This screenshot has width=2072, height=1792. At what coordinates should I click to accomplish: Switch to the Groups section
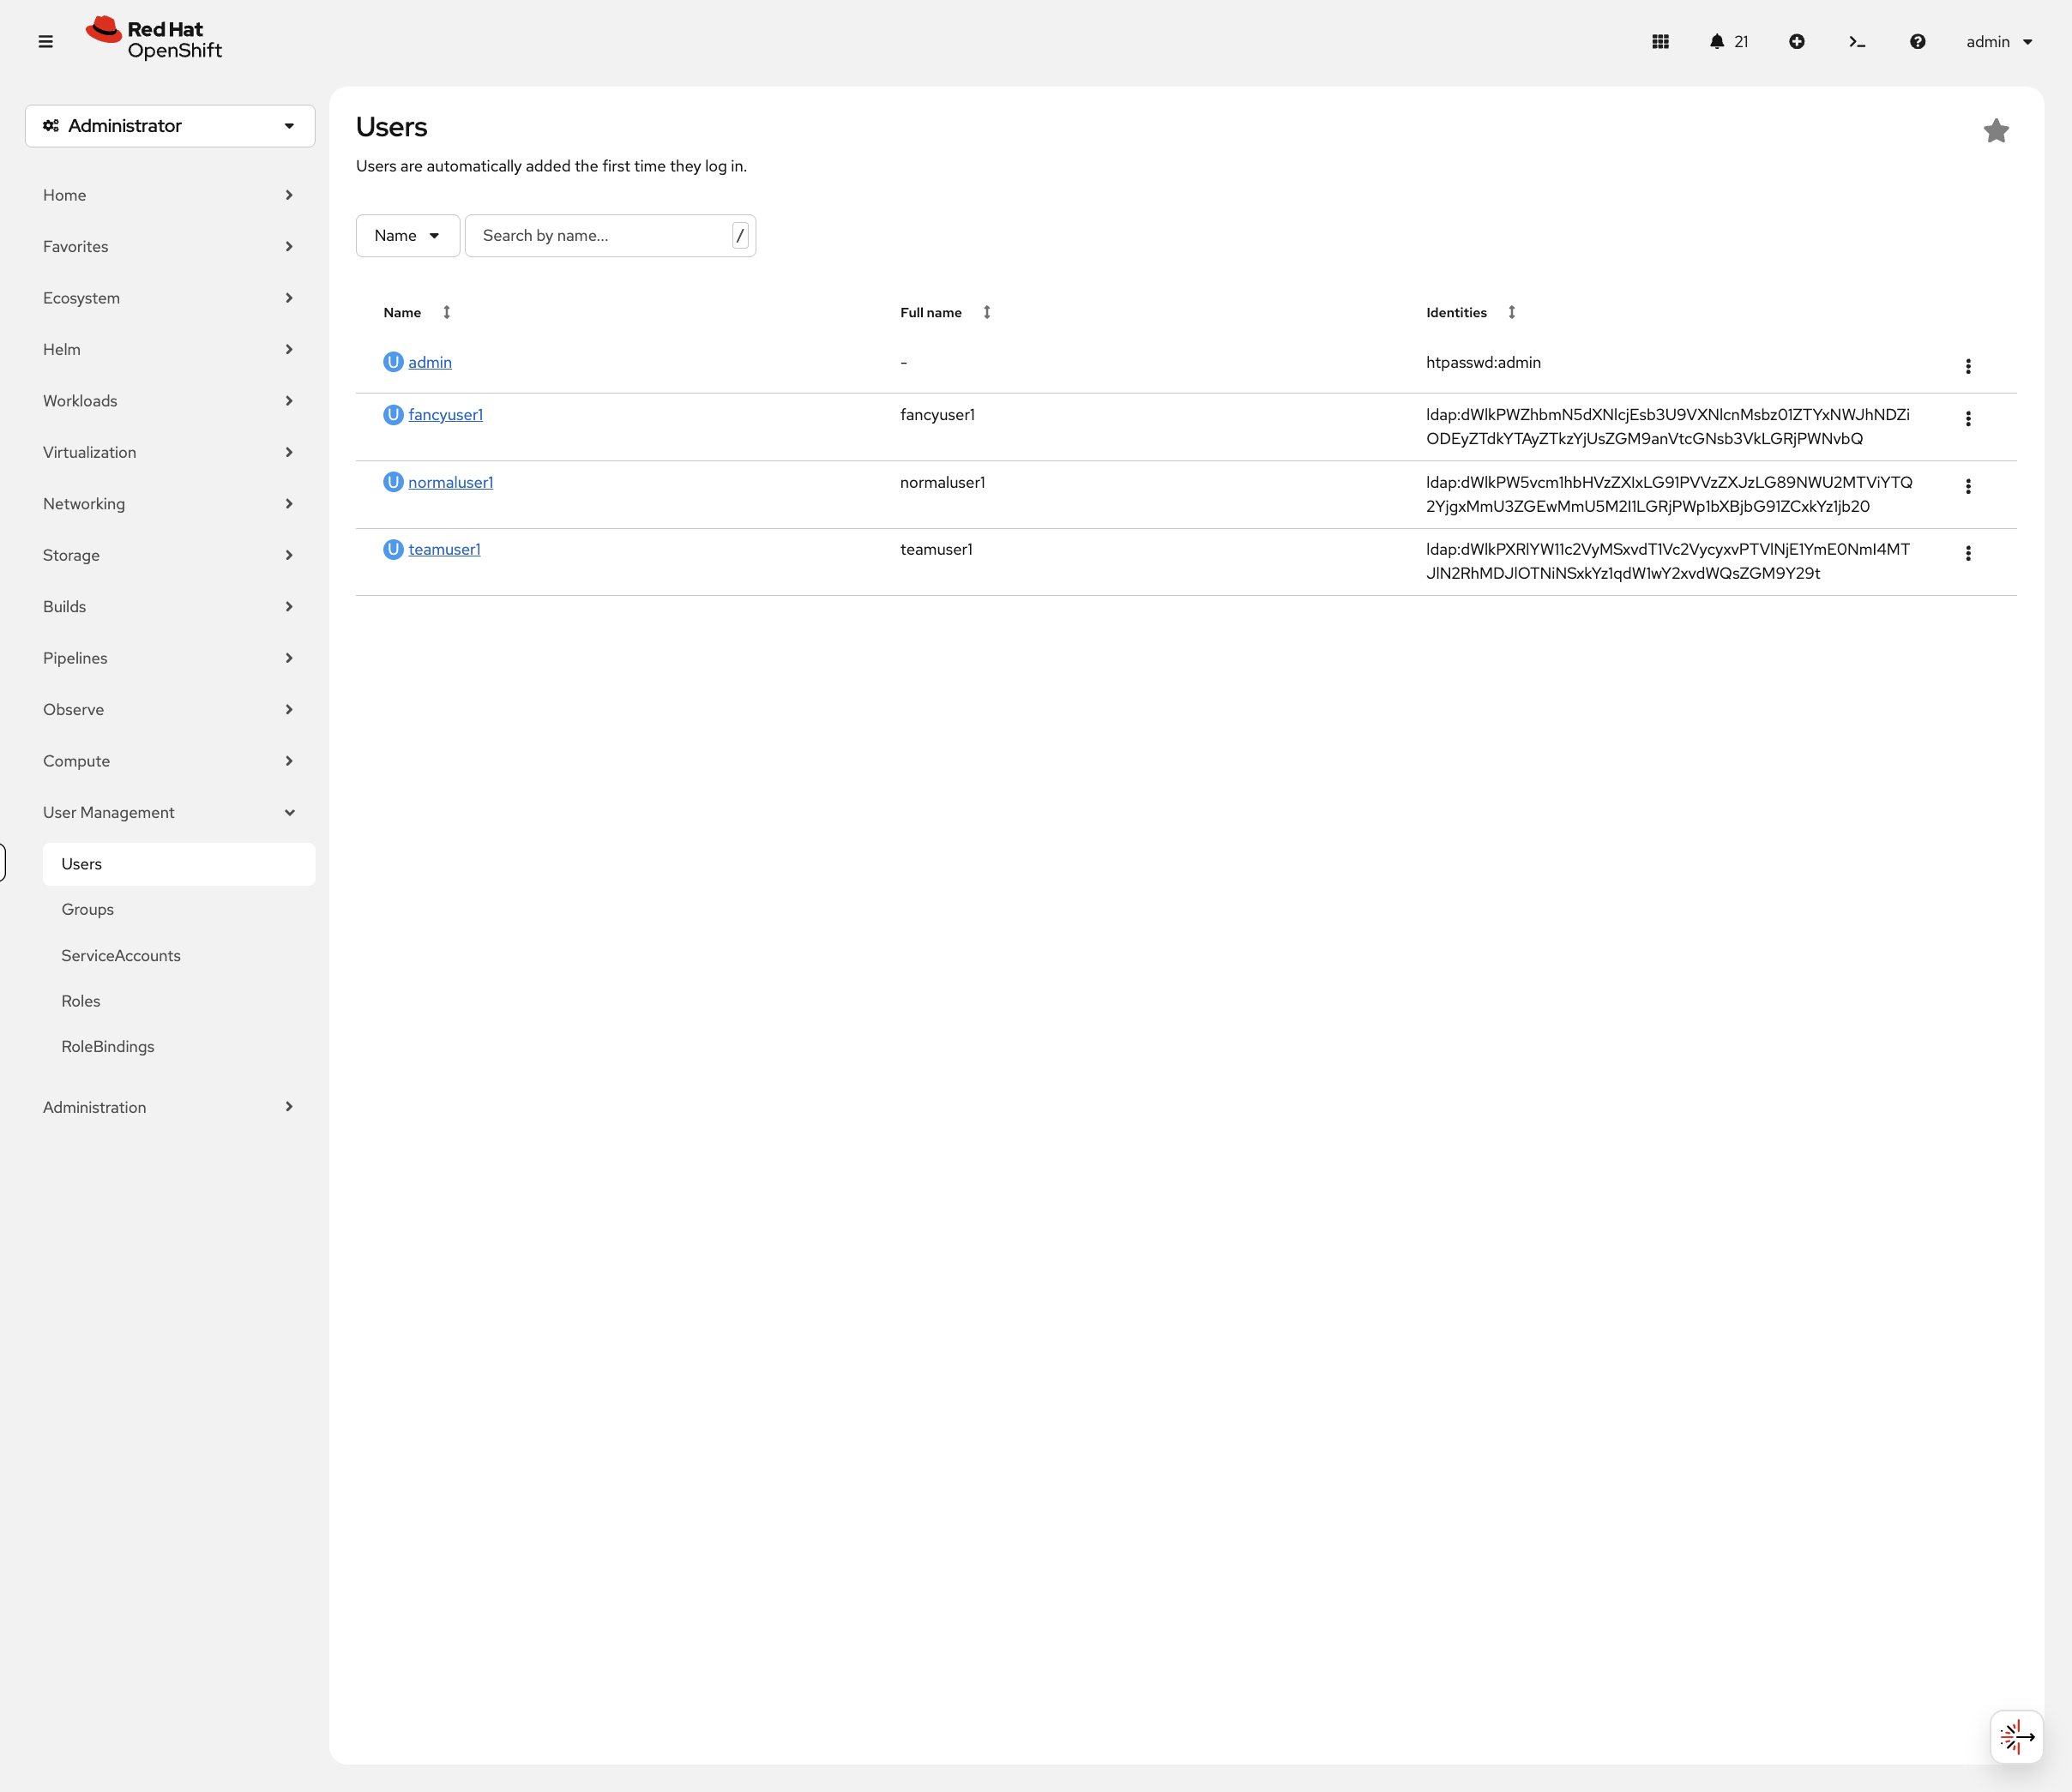pos(87,909)
